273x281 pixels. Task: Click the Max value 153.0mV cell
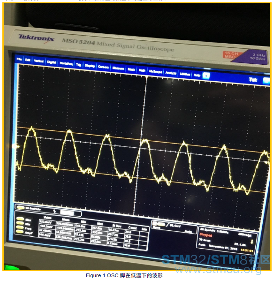pyautogui.click(x=47, y=222)
